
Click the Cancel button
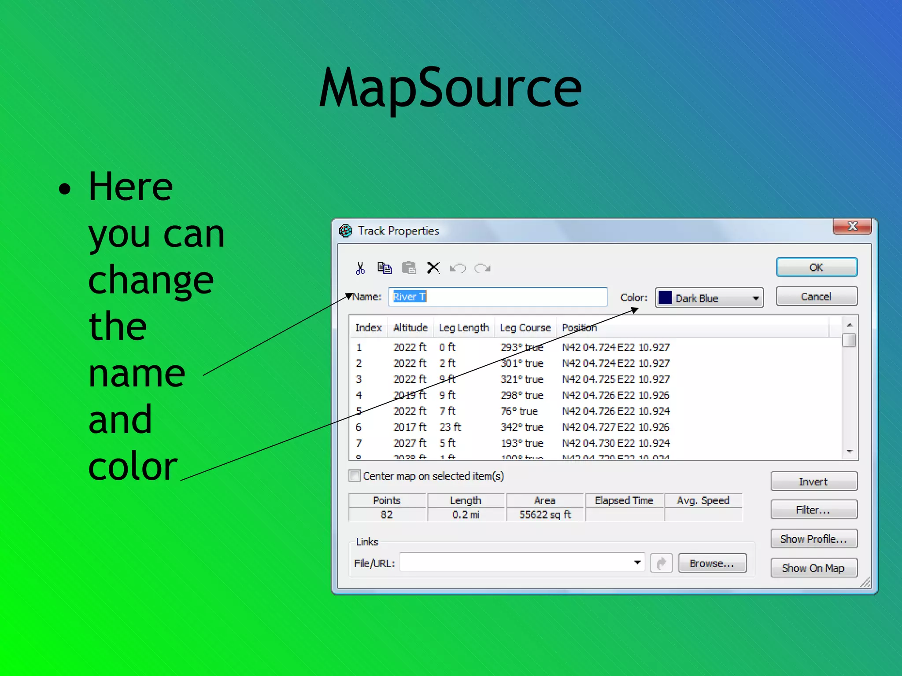pos(817,297)
